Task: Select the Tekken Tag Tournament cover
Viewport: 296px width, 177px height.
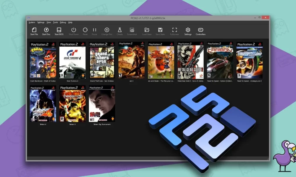Action: 102,104
